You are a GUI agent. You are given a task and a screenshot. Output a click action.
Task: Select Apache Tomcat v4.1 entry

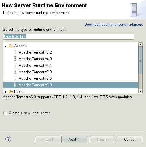click(35, 65)
